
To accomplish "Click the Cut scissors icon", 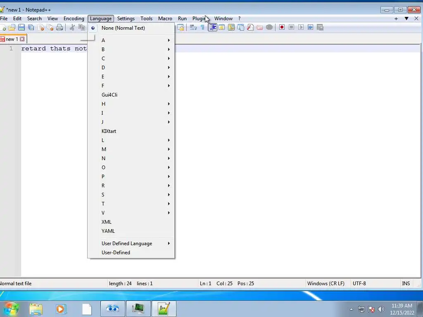I will [x=72, y=27].
